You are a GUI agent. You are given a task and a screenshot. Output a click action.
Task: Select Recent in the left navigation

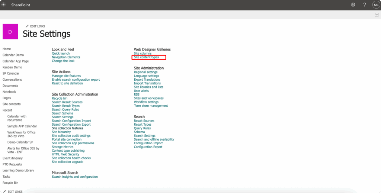click(x=7, y=110)
